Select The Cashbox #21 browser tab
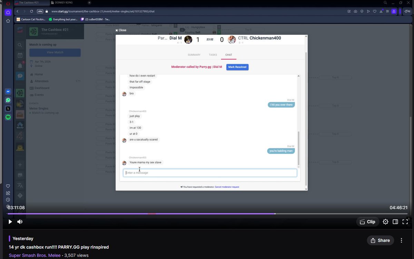The height and width of the screenshot is (259, 414). pyautogui.click(x=31, y=2)
